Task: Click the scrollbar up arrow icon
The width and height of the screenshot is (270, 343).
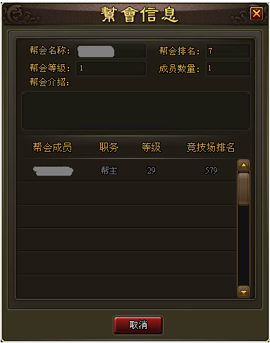Action: click(243, 165)
